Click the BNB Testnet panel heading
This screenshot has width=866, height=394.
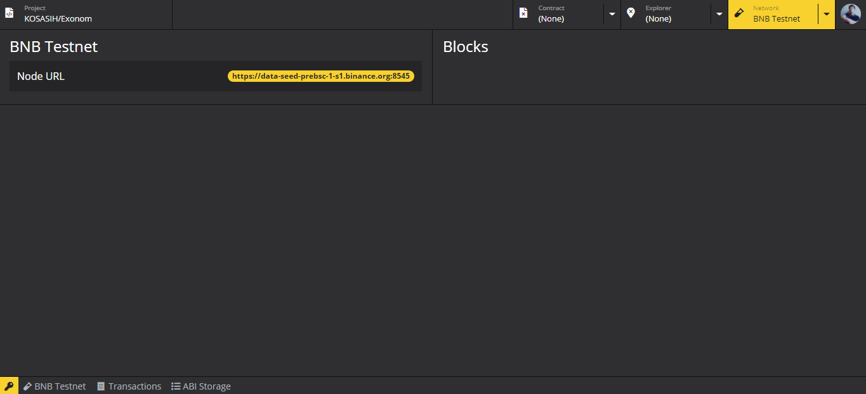[54, 47]
